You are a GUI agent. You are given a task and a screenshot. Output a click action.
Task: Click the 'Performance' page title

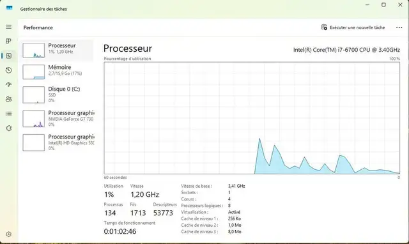(38, 27)
